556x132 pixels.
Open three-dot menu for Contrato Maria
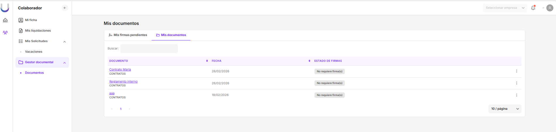(516, 71)
